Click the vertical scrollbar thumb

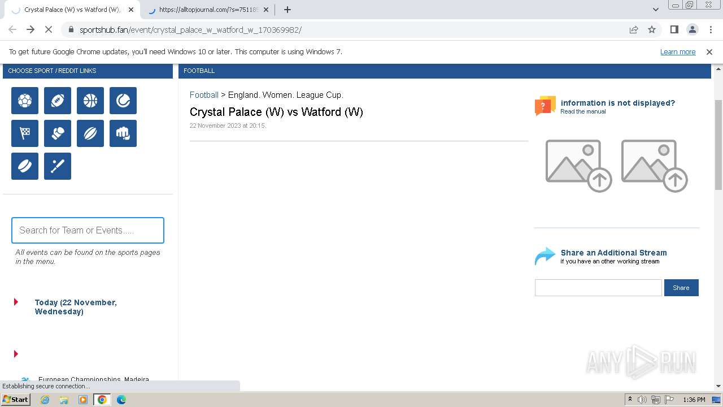[x=718, y=145]
